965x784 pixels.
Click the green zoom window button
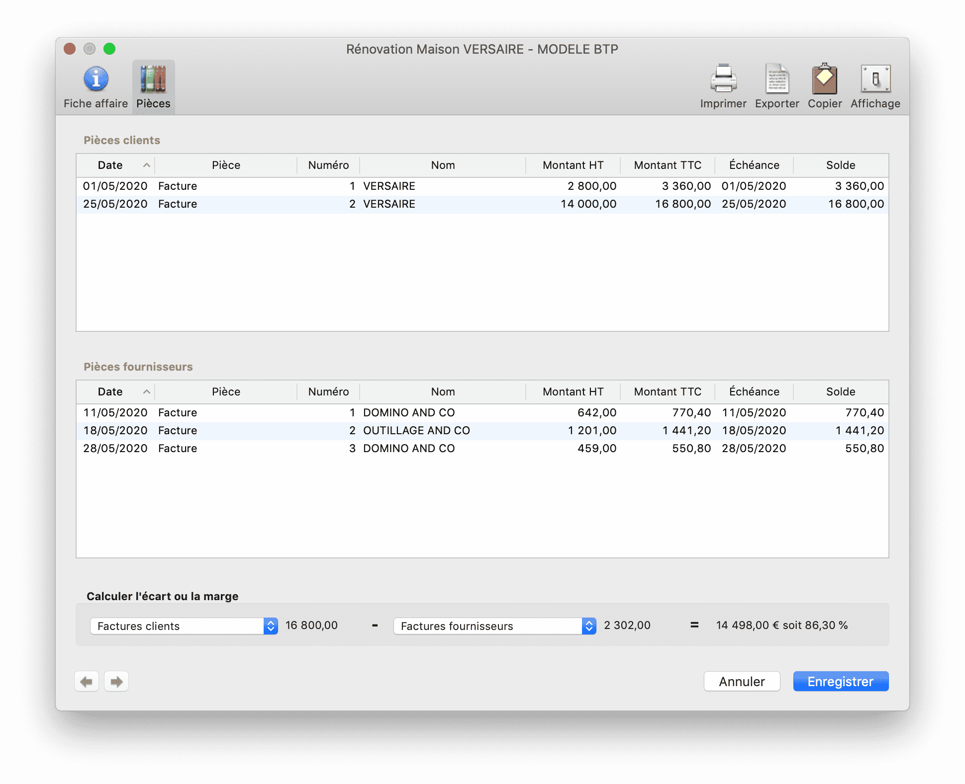(x=109, y=49)
